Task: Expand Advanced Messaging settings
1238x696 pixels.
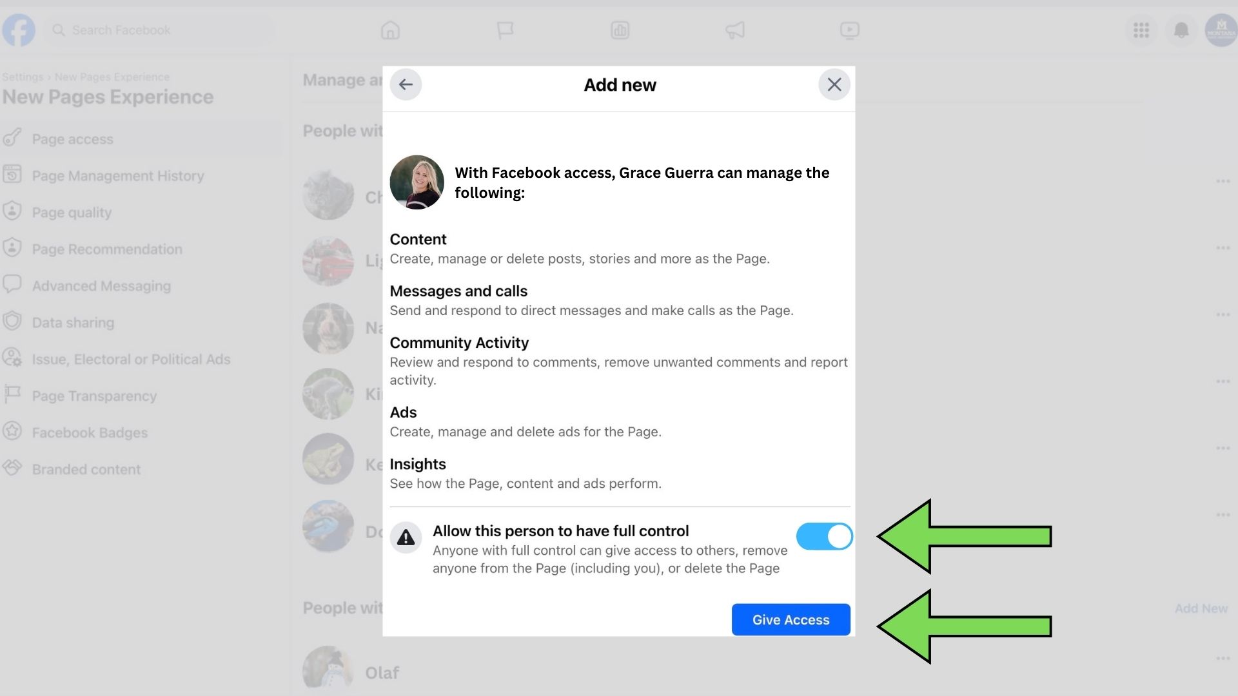Action: pyautogui.click(x=101, y=285)
